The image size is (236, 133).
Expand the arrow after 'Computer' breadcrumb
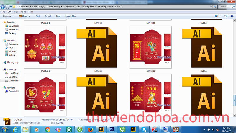click(30, 7)
